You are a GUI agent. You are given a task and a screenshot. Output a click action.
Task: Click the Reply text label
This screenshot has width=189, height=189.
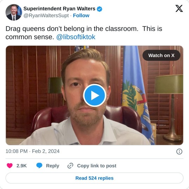pos(52,166)
